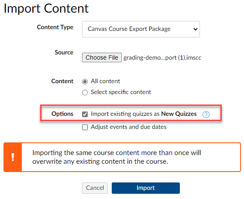Choose the Select specific content radio circle
244x199 pixels.
click(85, 92)
